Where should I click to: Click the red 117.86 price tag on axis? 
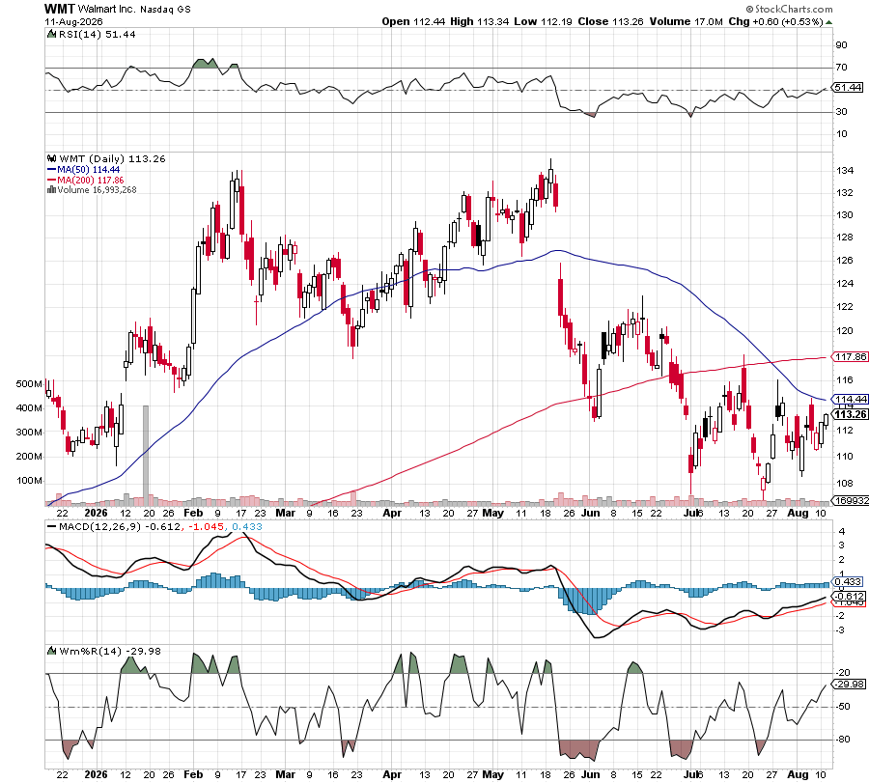(x=850, y=356)
